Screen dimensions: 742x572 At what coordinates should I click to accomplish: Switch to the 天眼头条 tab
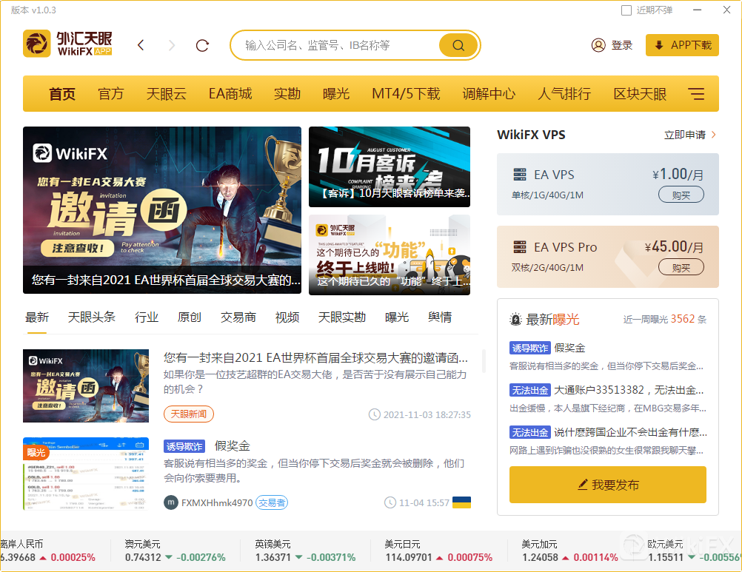[92, 317]
